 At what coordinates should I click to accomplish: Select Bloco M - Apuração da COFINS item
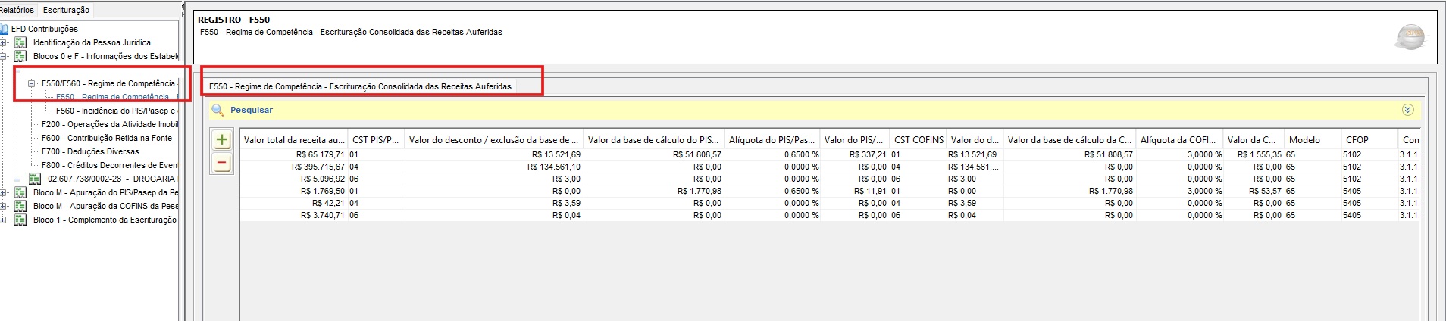[x=106, y=206]
